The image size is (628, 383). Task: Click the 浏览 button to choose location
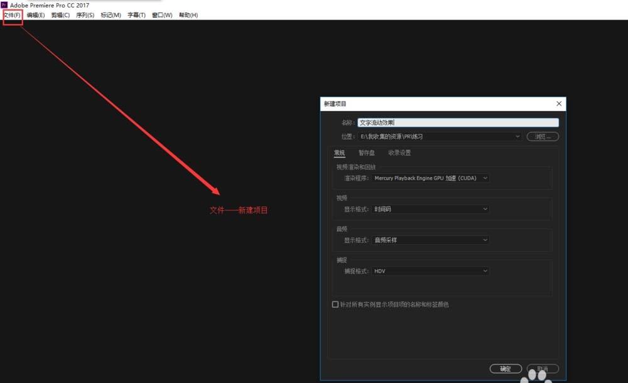pyautogui.click(x=541, y=136)
